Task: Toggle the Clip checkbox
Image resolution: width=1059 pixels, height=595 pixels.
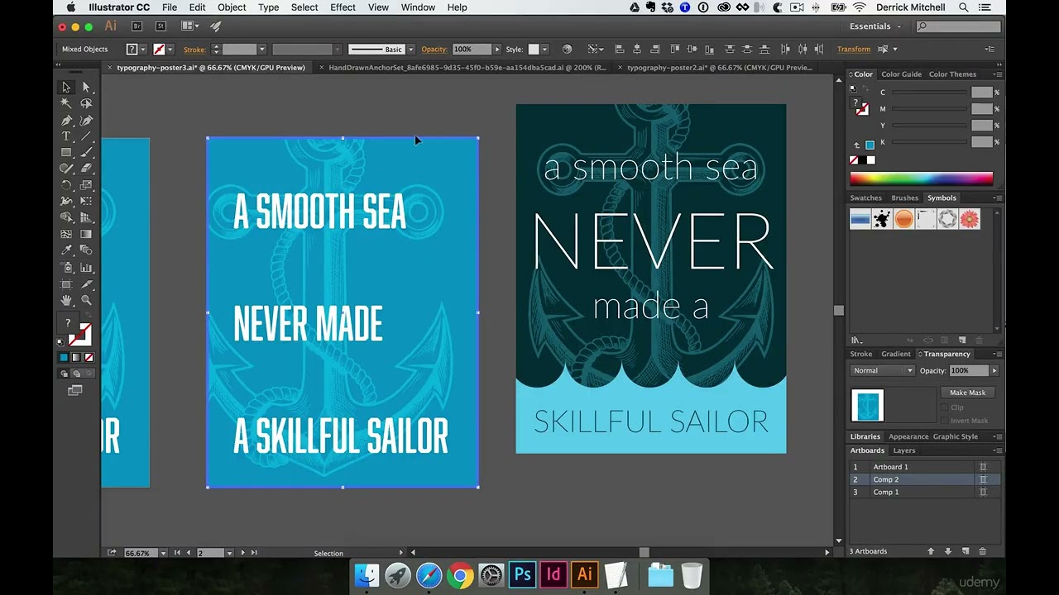Action: pyautogui.click(x=945, y=407)
